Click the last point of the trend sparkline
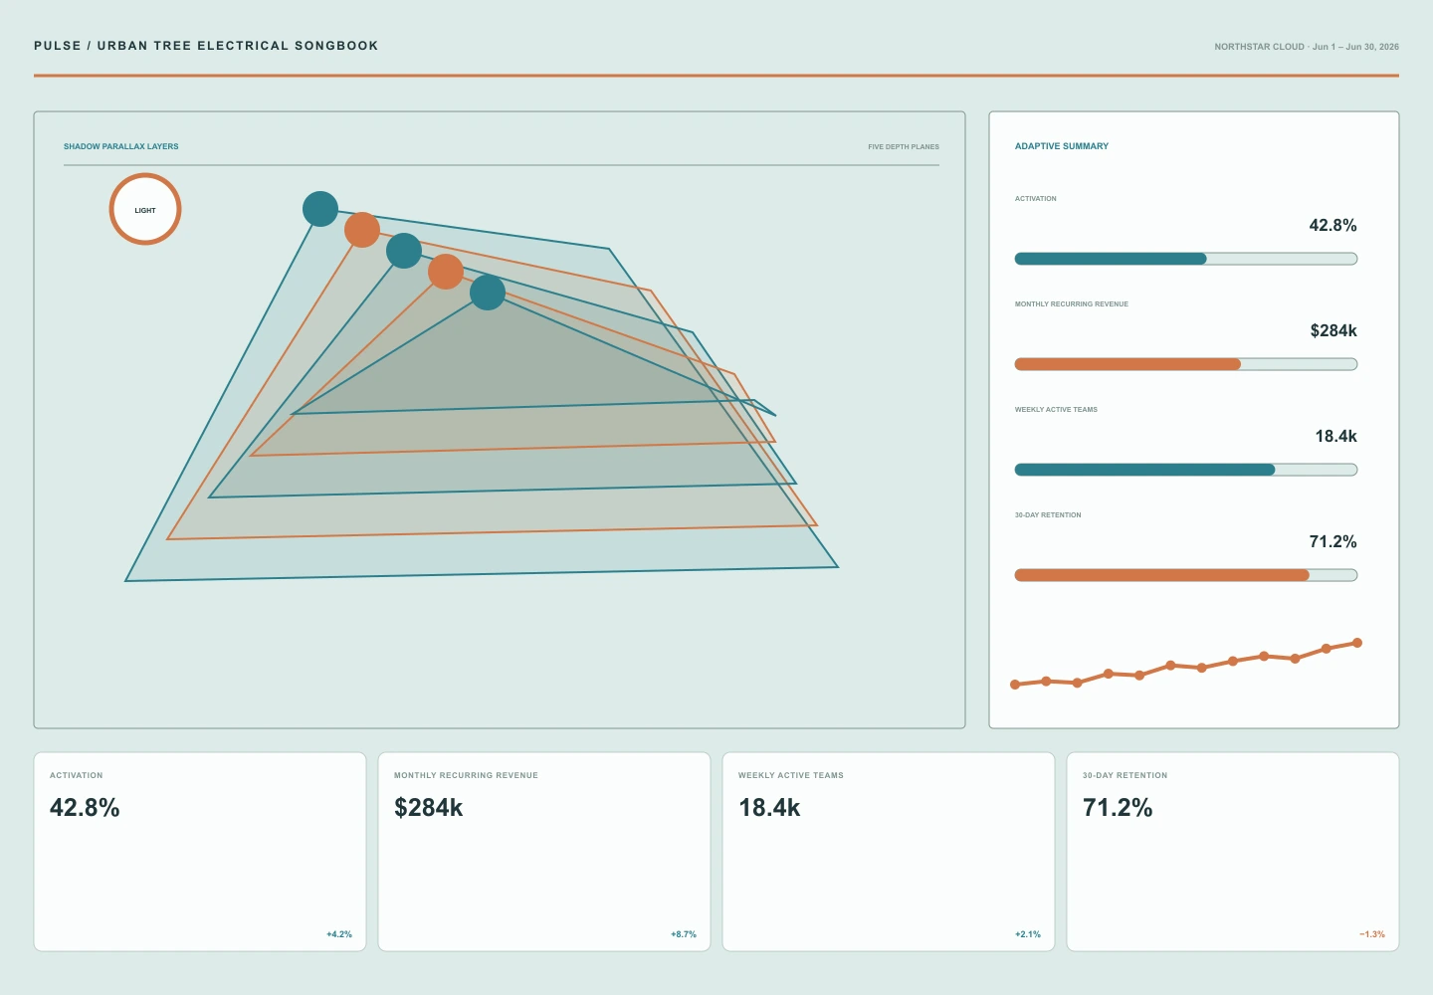 1357,643
